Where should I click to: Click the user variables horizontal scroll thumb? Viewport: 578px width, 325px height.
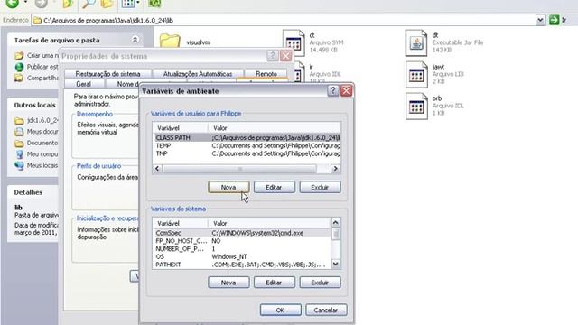[239, 169]
